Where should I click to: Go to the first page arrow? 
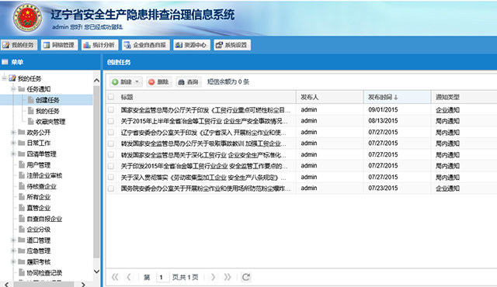(115, 277)
